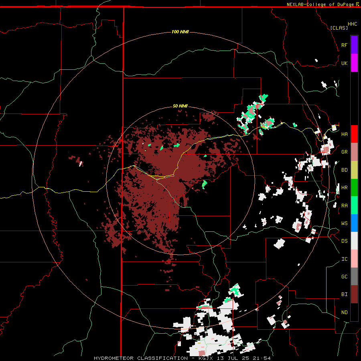Click the NEXLAB-College of DuPage text
Viewport: 361px width, 361px height.
point(320,4)
